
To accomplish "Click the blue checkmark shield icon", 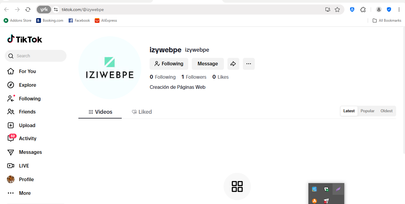I will coord(389,10).
